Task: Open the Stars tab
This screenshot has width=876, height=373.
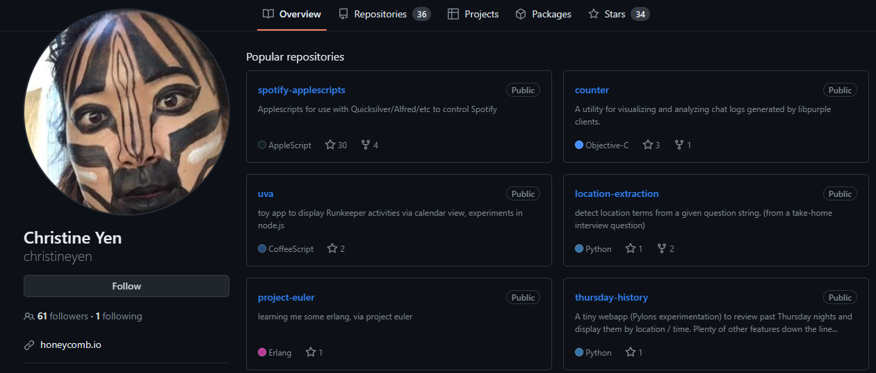Action: (x=619, y=14)
